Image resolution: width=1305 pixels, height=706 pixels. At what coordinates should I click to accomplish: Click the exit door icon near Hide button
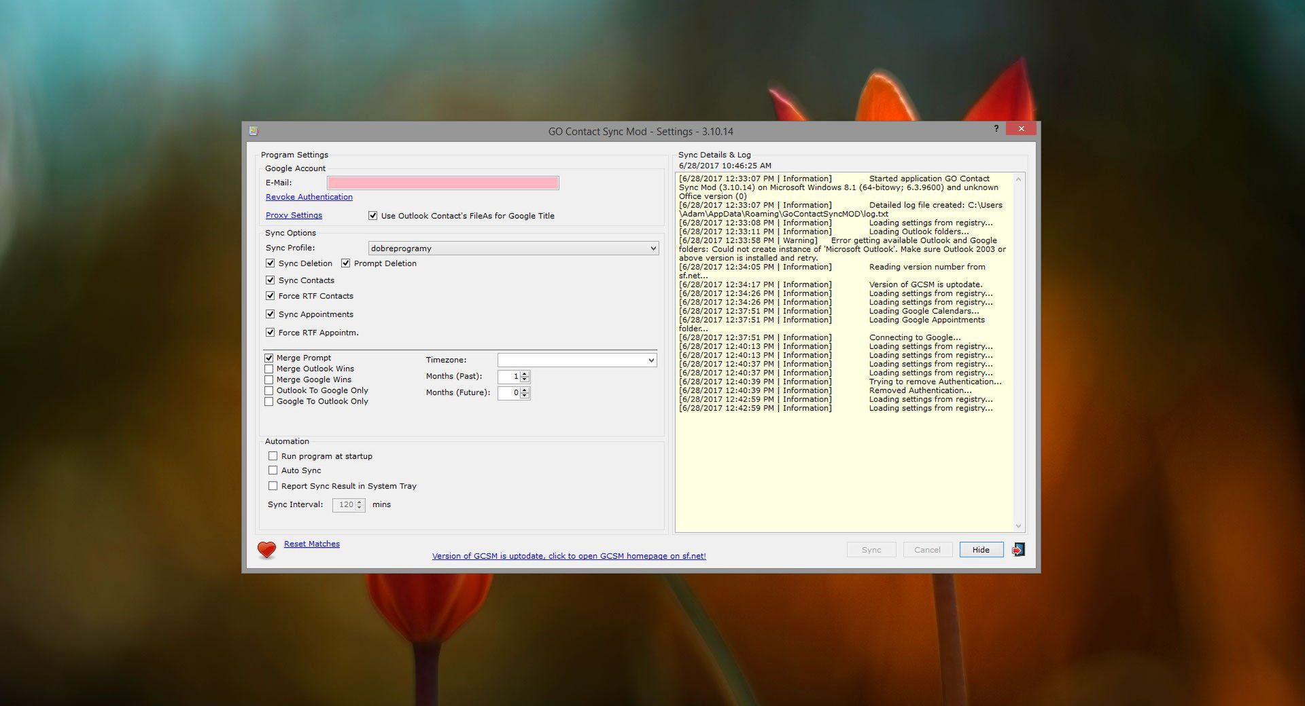pos(1017,549)
